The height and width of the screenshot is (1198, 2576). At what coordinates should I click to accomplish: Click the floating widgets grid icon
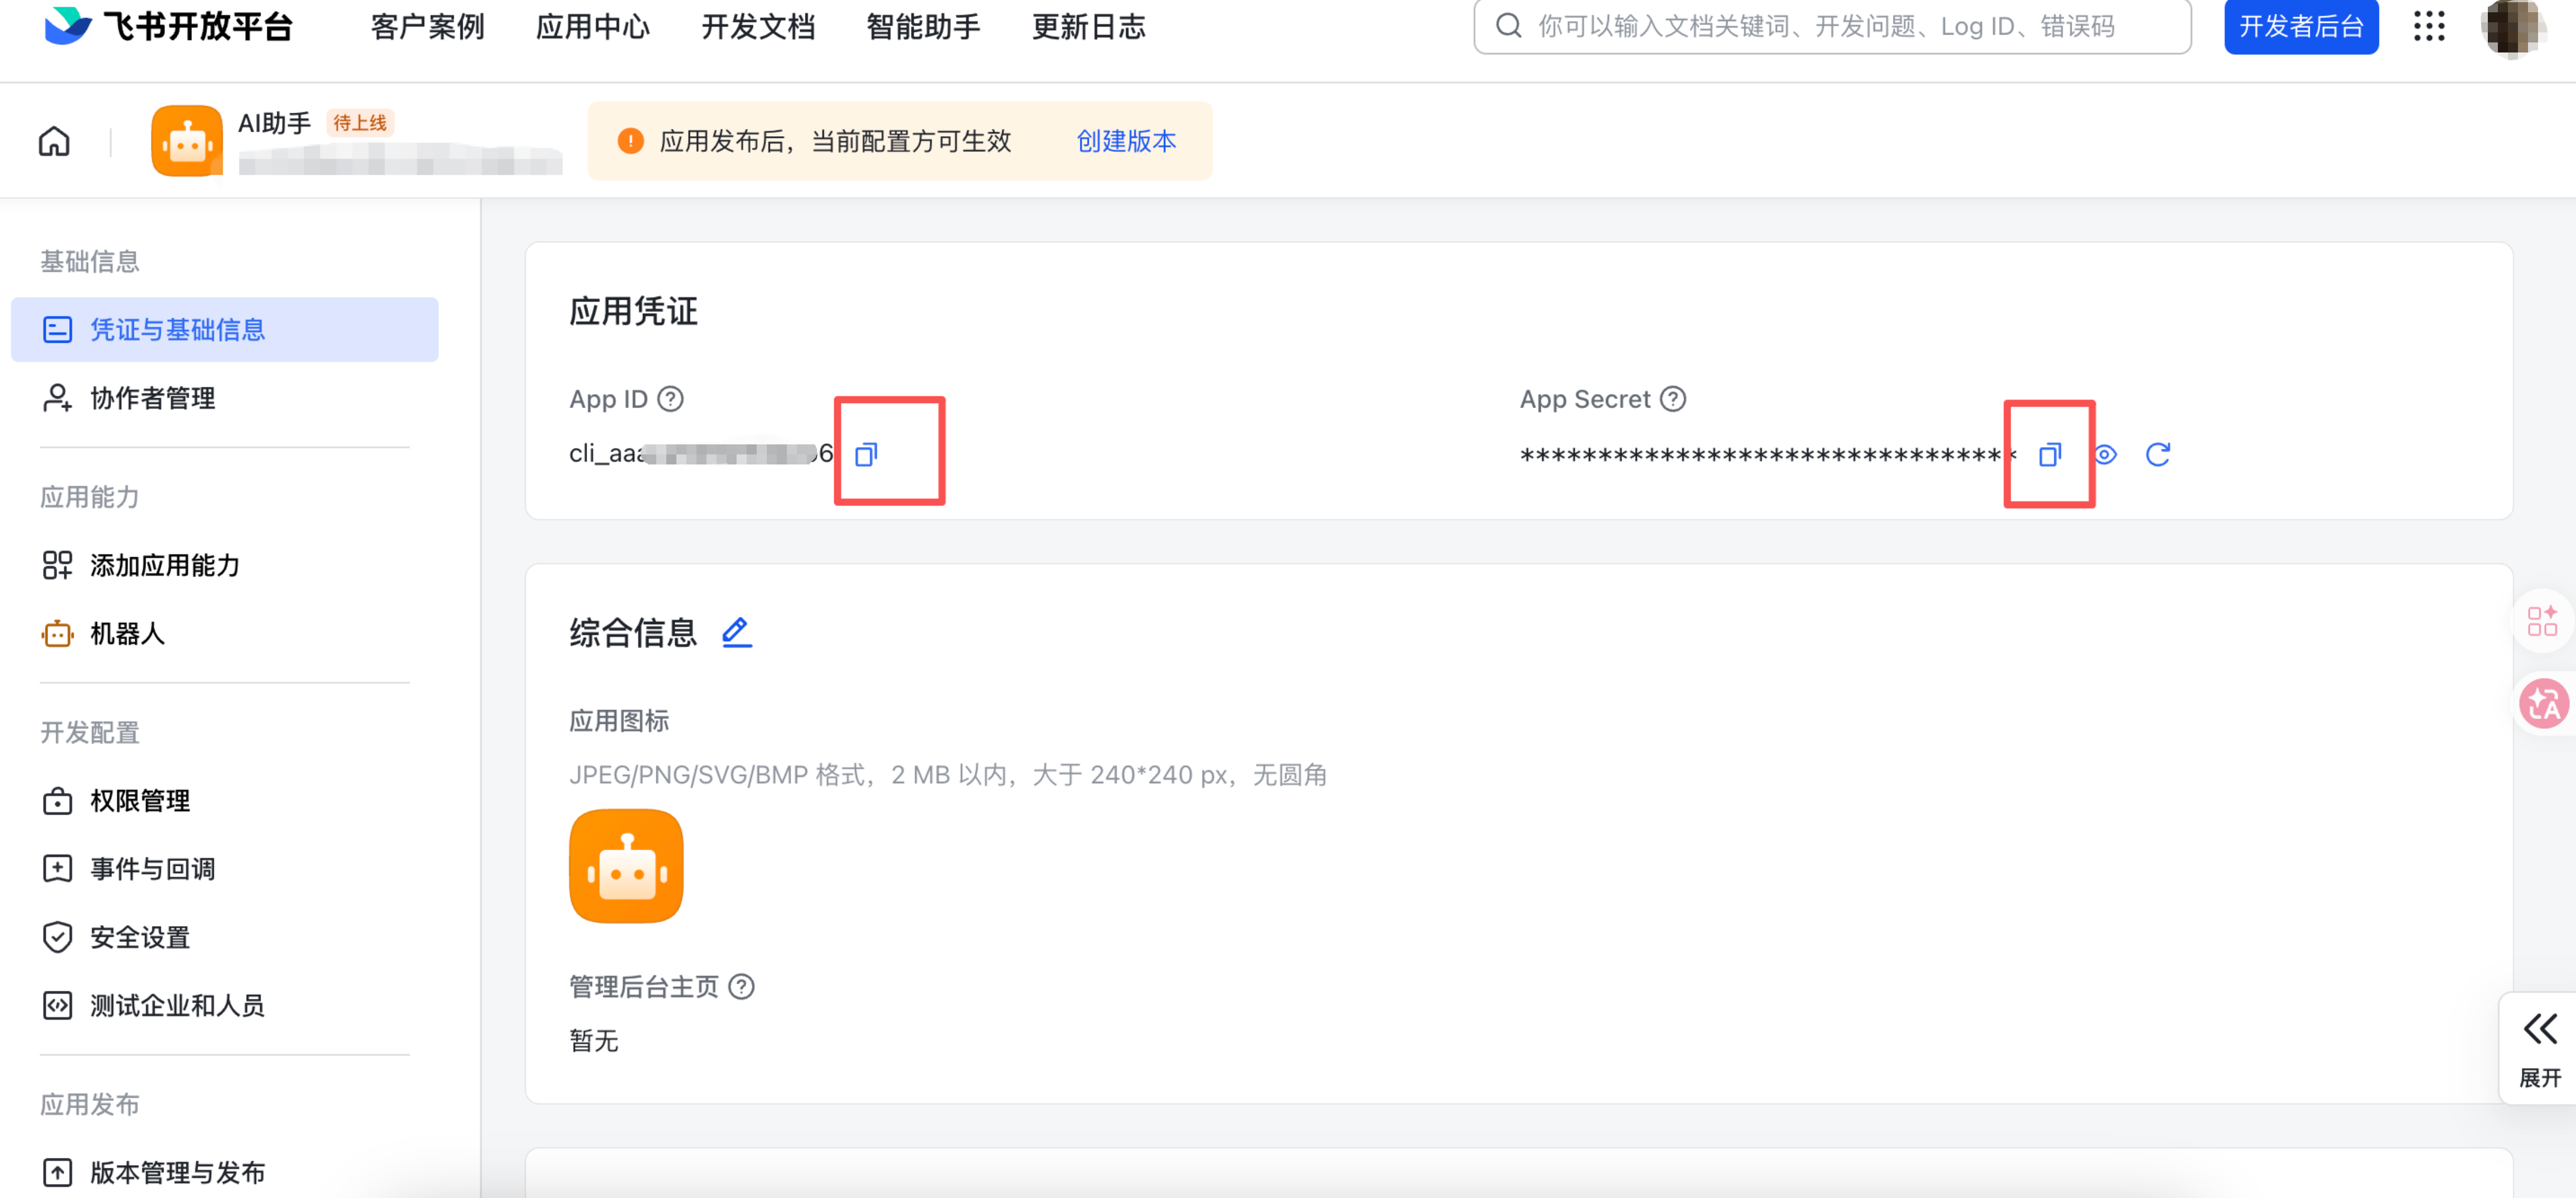2542,621
